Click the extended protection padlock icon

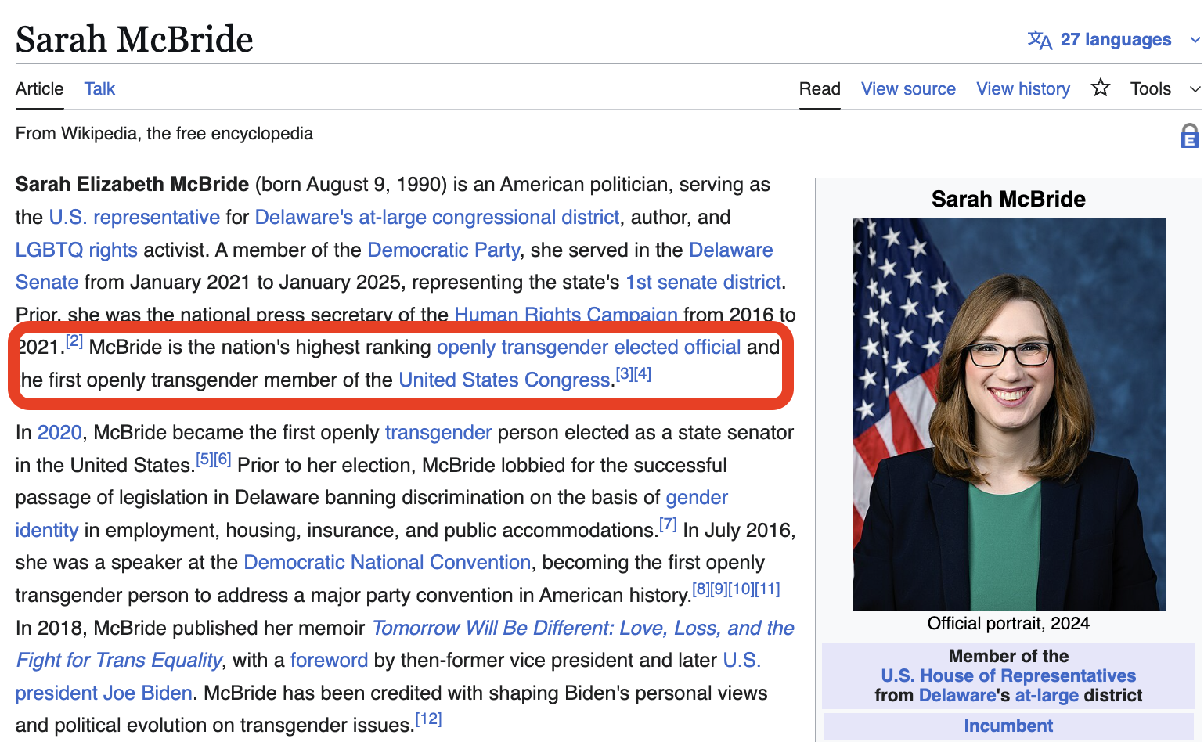pyautogui.click(x=1189, y=136)
